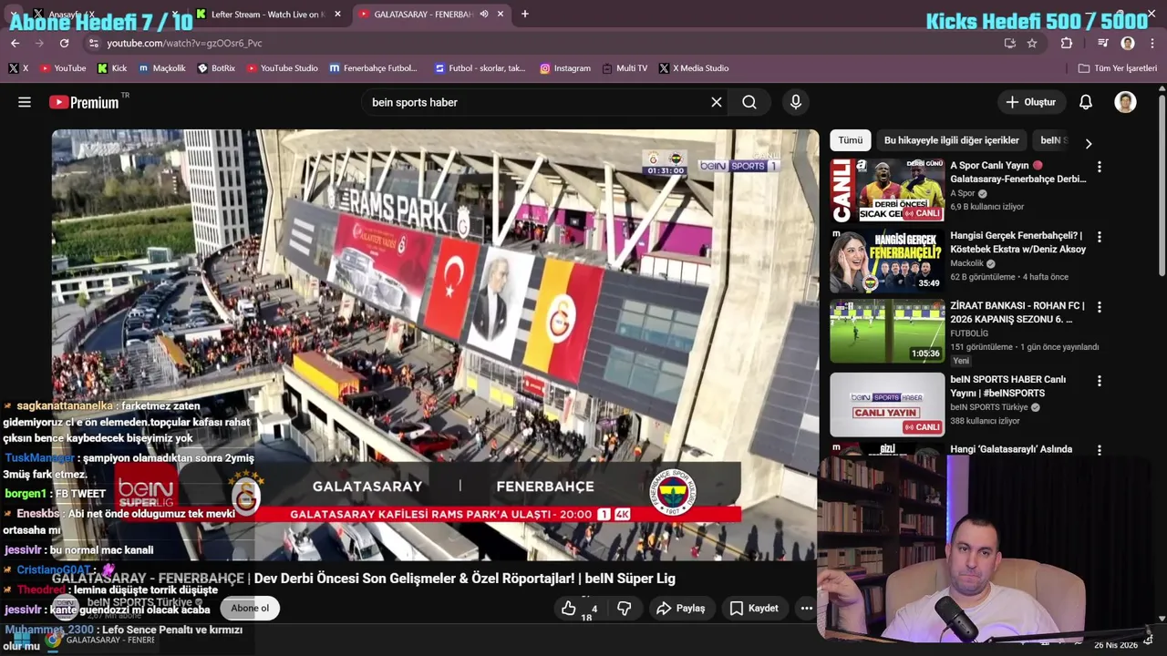Viewport: 1167px width, 656px height.
Task: Open ZİRAAT BANKASI - ROHAN FC thumbnail
Action: 887,331
